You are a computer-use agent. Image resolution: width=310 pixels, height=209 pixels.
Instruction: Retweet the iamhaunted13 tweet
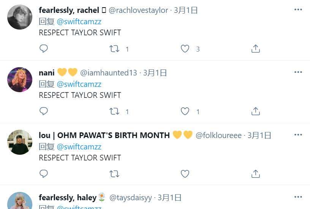tap(114, 111)
